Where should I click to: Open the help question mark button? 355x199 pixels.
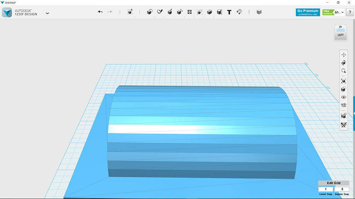click(350, 12)
